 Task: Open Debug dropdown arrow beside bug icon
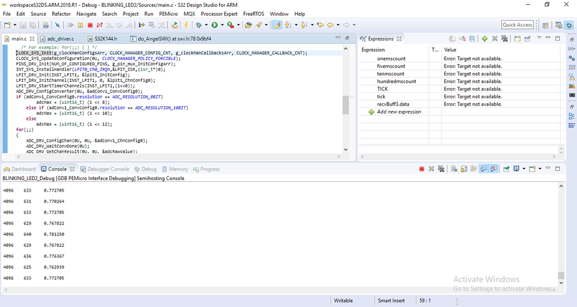tap(206, 25)
